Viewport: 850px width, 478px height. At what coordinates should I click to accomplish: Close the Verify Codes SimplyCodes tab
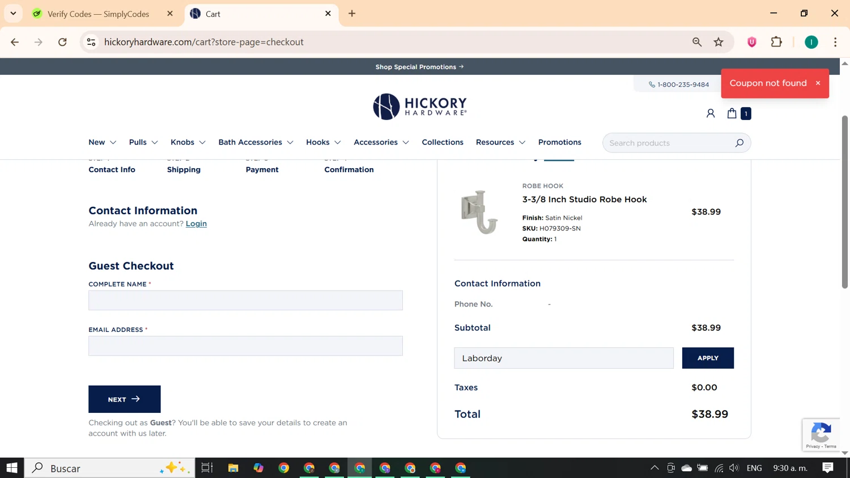click(x=170, y=14)
